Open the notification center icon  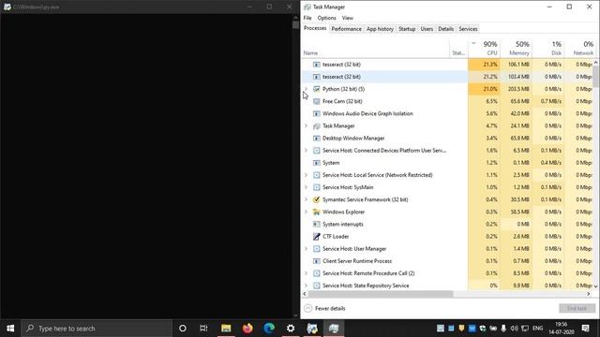click(585, 329)
